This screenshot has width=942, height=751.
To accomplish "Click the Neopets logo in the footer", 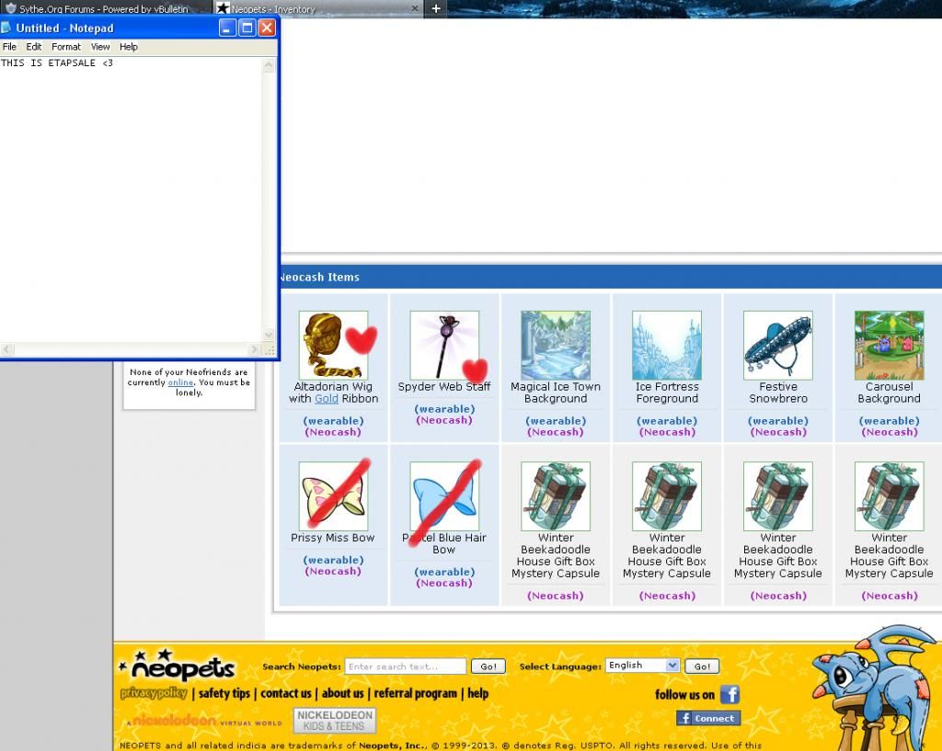I will 178,666.
